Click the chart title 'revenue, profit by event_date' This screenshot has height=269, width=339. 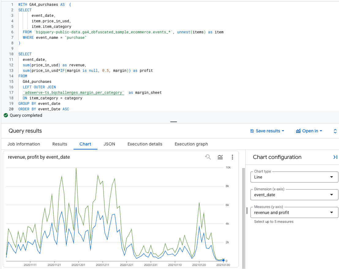coord(39,157)
